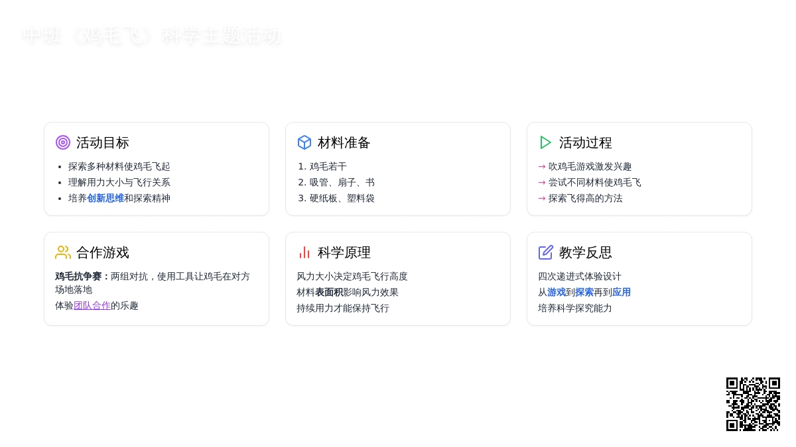Click the pencil edit icon beside 教学反思
Viewport: 796px width, 447px height.
tap(545, 252)
